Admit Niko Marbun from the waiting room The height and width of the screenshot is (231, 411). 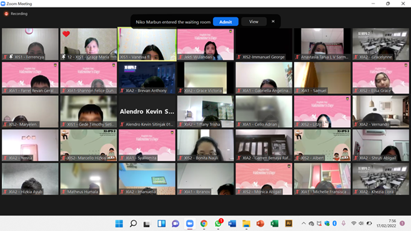(225, 22)
